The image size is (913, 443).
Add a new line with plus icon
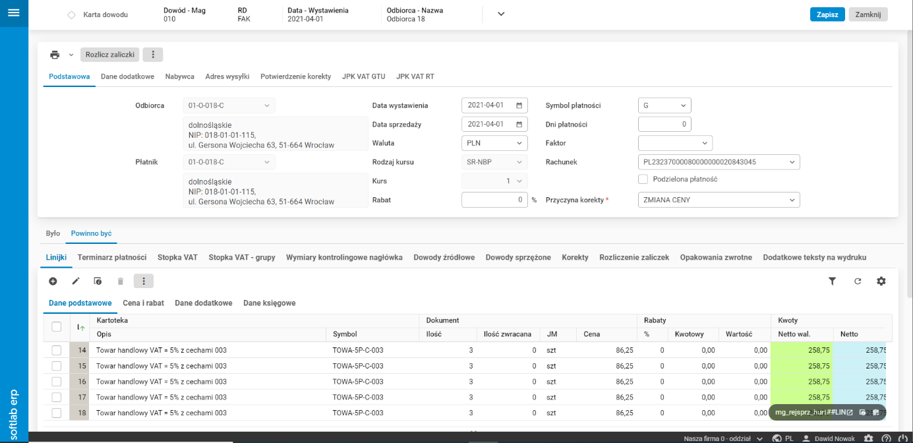coord(53,281)
